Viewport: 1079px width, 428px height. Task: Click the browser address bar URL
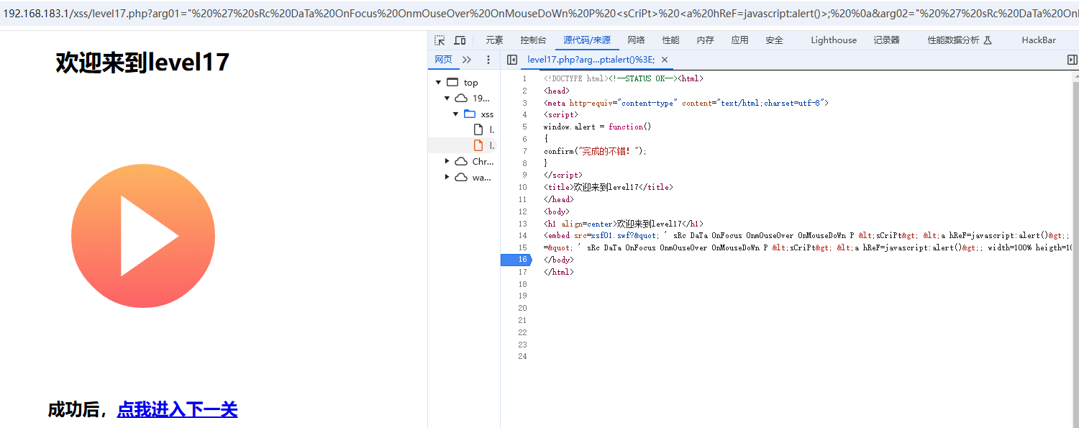pos(539,14)
